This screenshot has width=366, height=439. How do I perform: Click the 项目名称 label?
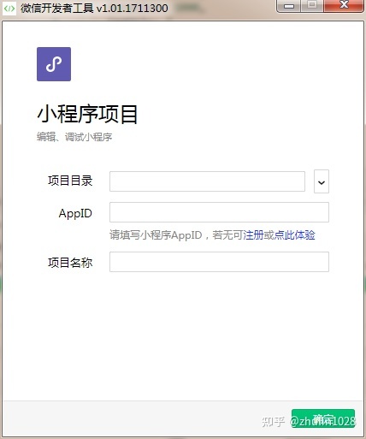(70, 263)
